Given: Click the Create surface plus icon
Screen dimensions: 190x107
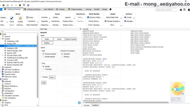Looking at the screenshot, I should click(125, 17).
